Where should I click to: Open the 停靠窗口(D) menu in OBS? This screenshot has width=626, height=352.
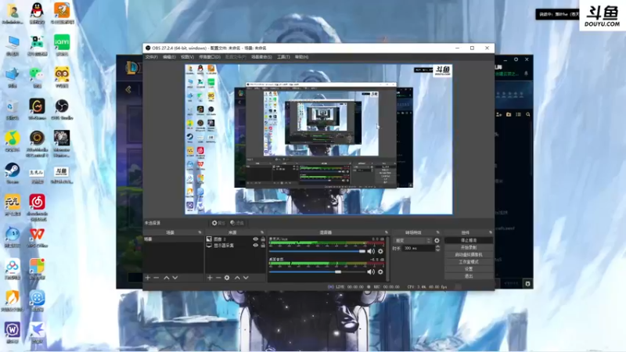(x=210, y=57)
